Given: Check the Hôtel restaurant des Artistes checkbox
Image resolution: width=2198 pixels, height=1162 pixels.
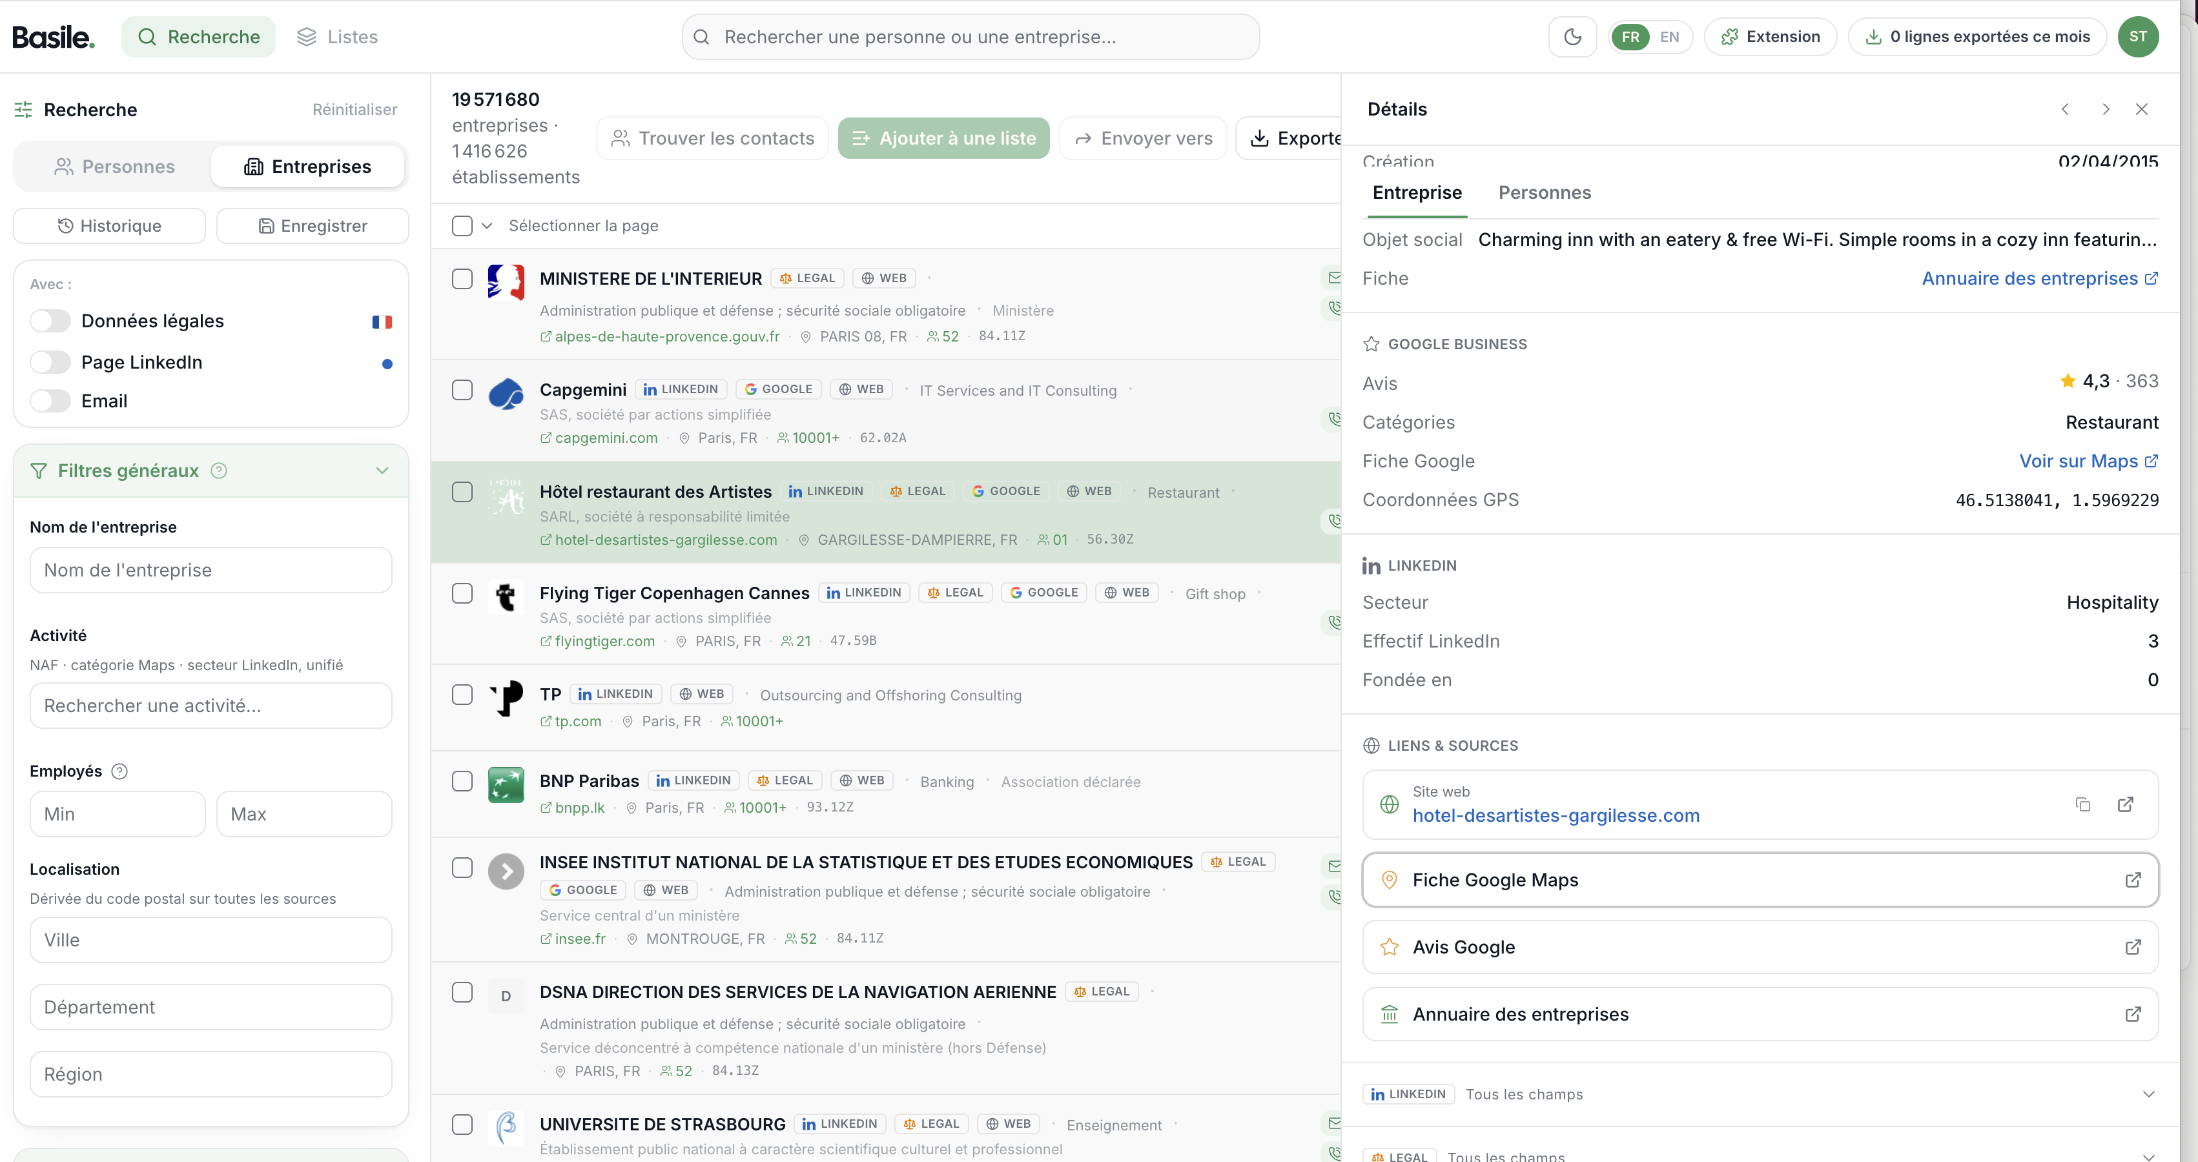Looking at the screenshot, I should point(462,491).
